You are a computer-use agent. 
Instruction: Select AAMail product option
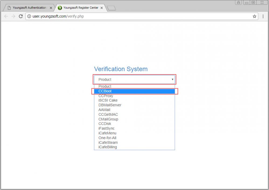135,110
